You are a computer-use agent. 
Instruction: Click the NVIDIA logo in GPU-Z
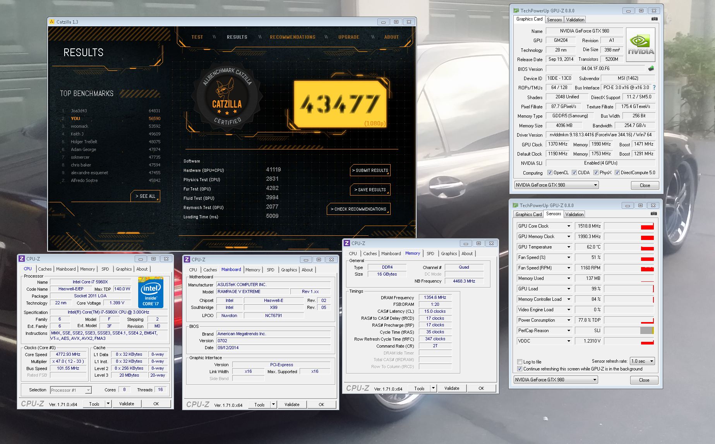(x=641, y=45)
